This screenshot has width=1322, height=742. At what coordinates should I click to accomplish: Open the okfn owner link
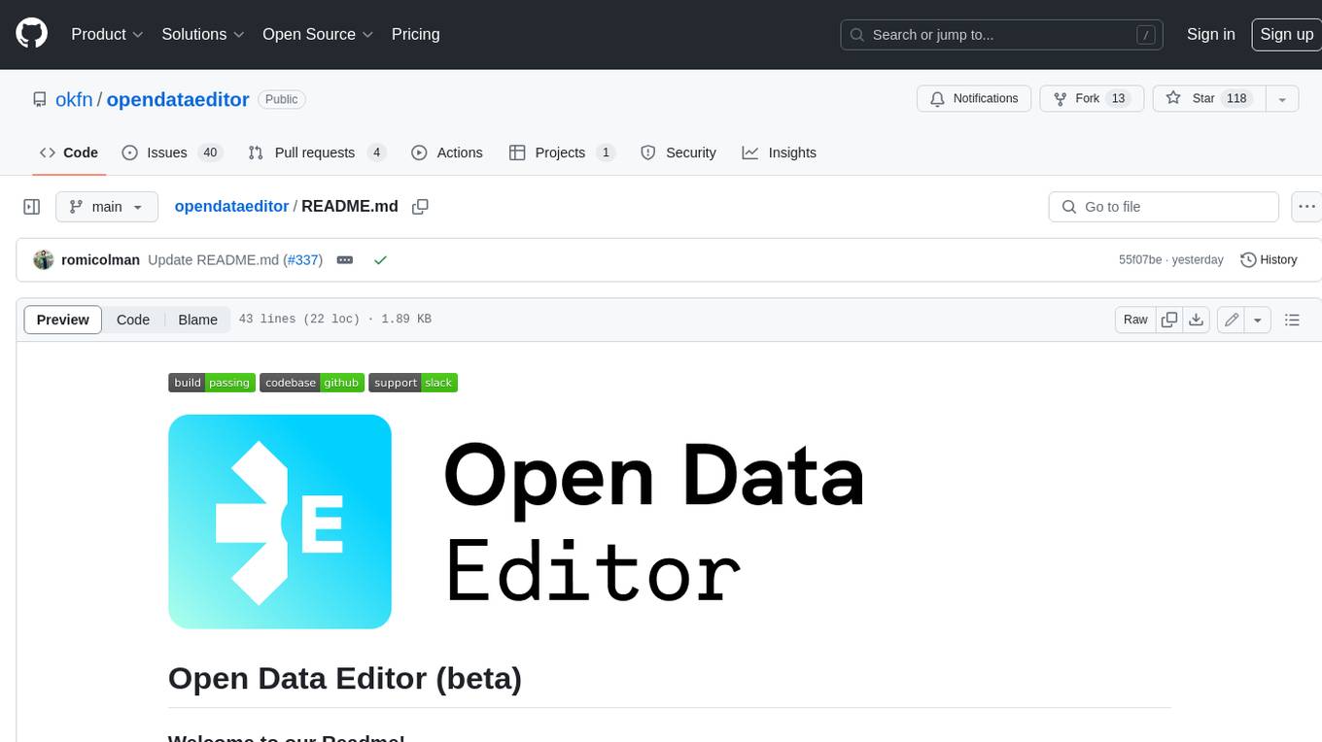(74, 99)
